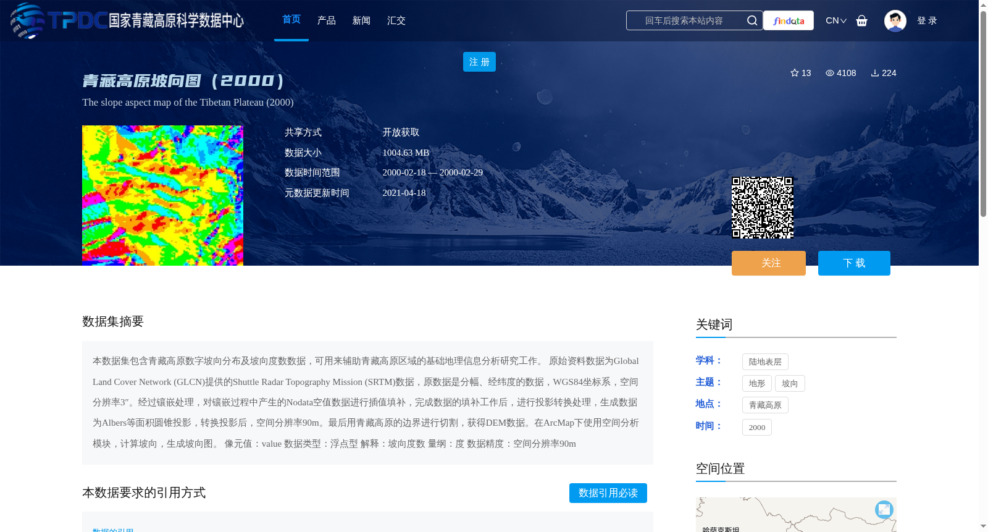Viewport: 988px width, 532px height.
Task: Go to the 首页 tab
Action: click(x=291, y=20)
